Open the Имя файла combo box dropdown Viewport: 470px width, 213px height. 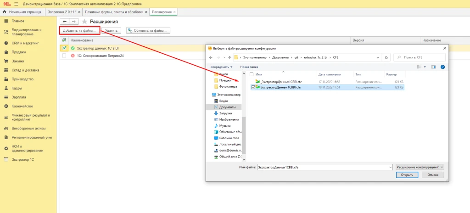point(390,167)
